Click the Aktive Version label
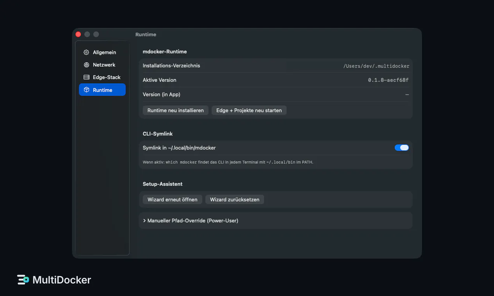 159,80
